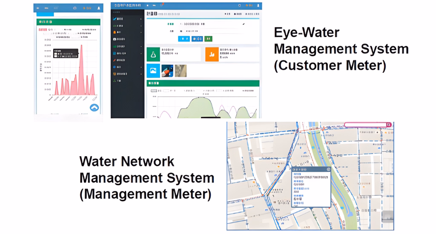This screenshot has height=234, width=436.
Task: Click the user icon in the mobile view header
Action: pos(99,8)
